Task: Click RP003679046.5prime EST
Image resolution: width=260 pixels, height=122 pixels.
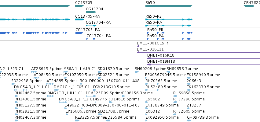Action: point(146,78)
